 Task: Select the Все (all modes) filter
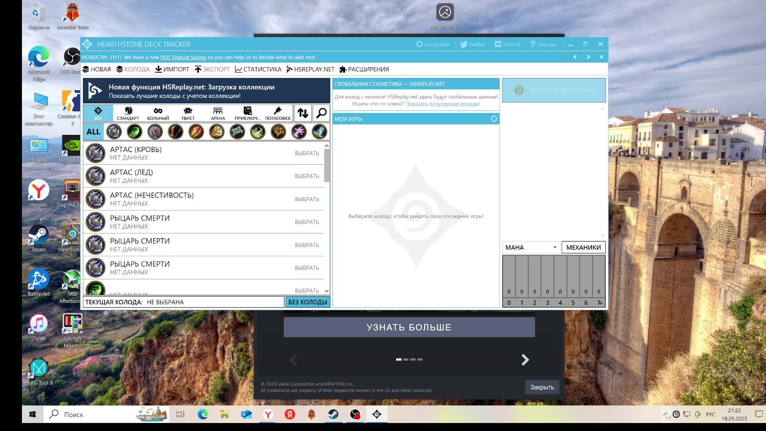coord(98,113)
